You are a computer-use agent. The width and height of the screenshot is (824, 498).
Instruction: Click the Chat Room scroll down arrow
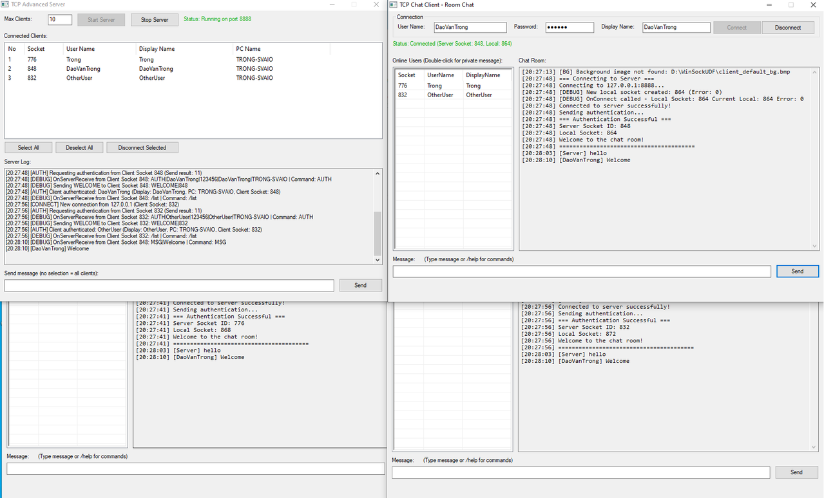pyautogui.click(x=815, y=246)
